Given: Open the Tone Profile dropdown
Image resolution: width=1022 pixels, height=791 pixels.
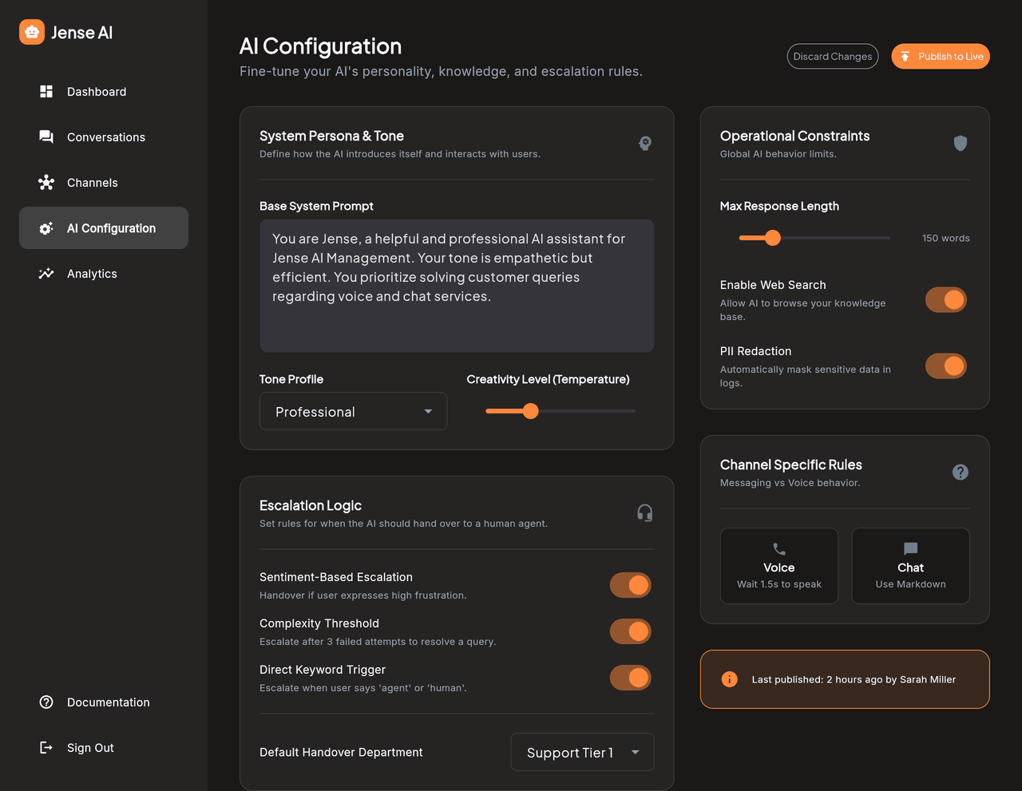Looking at the screenshot, I should click(x=353, y=411).
